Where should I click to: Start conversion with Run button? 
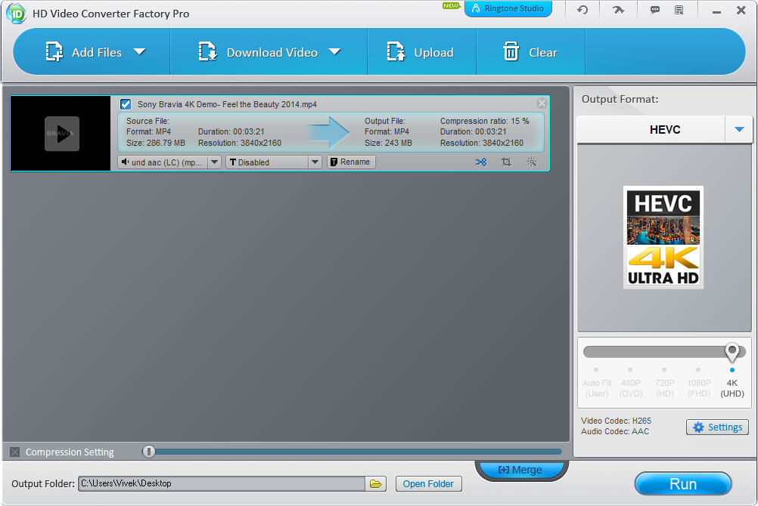coord(682,484)
